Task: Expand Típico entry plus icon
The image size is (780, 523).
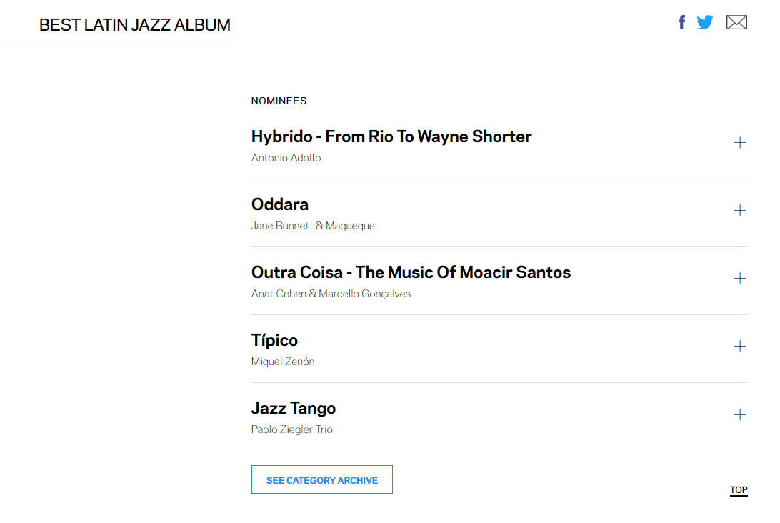Action: (x=740, y=347)
